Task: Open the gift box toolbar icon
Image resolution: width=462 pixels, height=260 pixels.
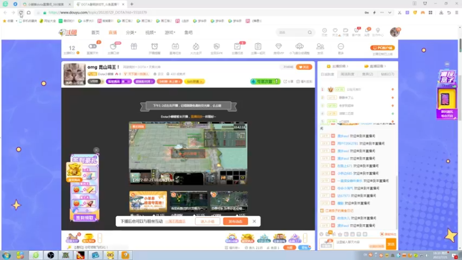Action: pyautogui.click(x=134, y=46)
